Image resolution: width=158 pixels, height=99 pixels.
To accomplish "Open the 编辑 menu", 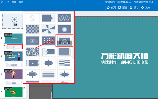I will click(14, 2).
